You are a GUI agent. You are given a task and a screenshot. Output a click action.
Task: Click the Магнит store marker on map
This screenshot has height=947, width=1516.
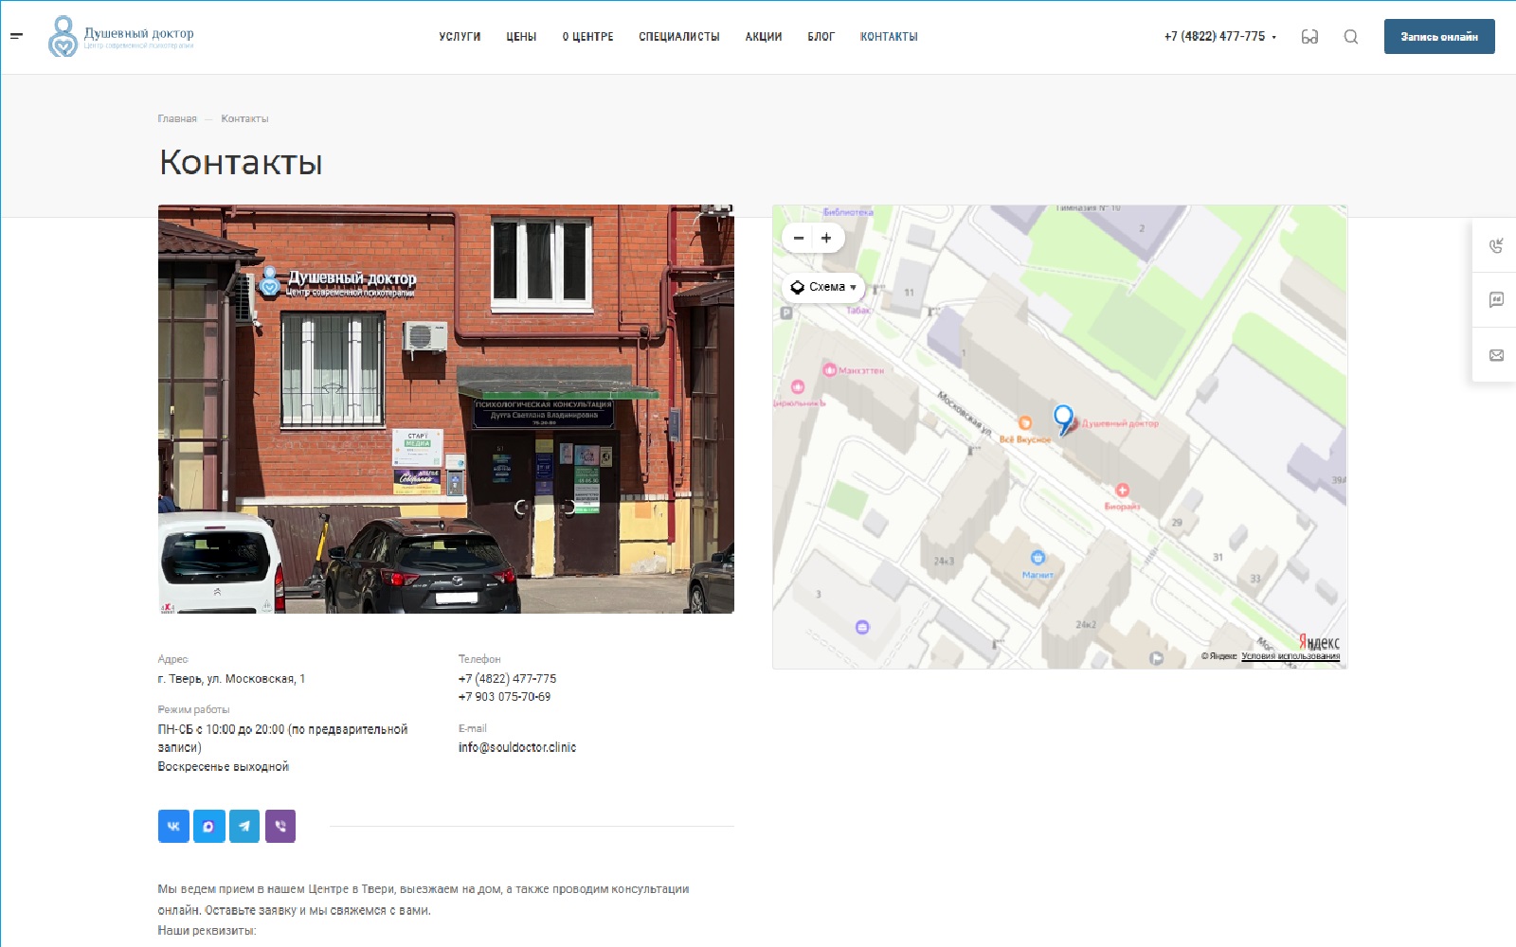tap(1038, 558)
